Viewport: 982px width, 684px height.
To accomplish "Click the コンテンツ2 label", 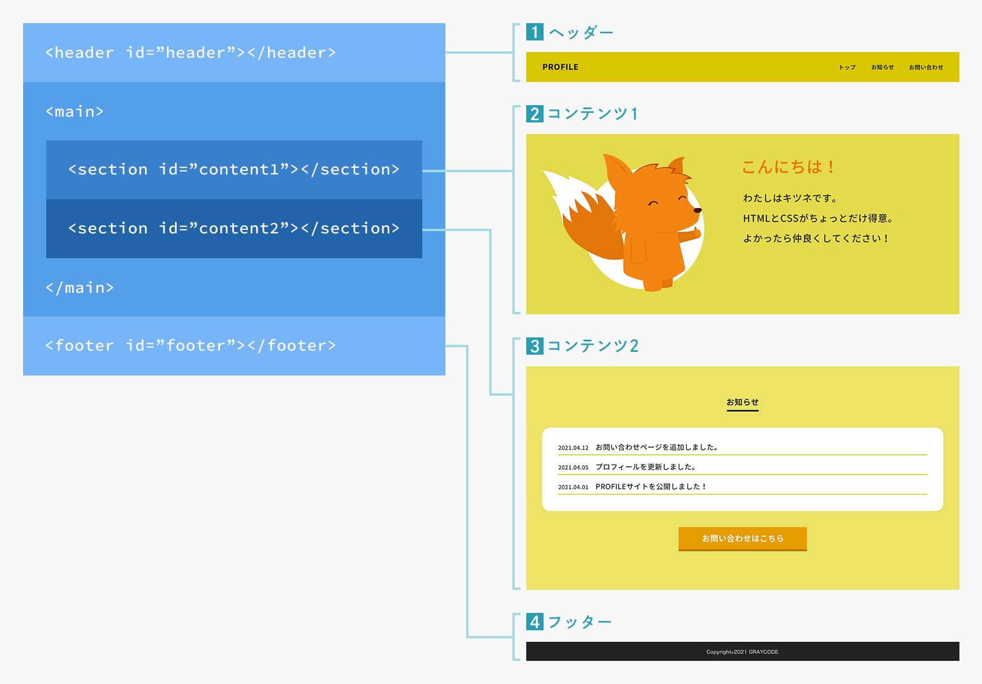I will pos(593,346).
